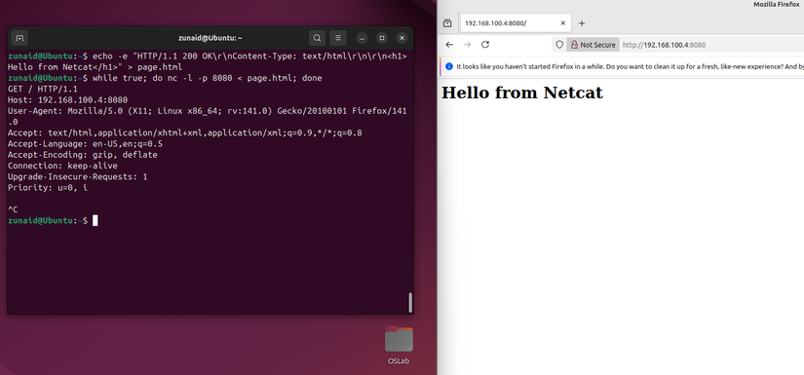This screenshot has height=375, width=804.
Task: Click the info icon in Firefox notification bar
Action: click(x=449, y=66)
